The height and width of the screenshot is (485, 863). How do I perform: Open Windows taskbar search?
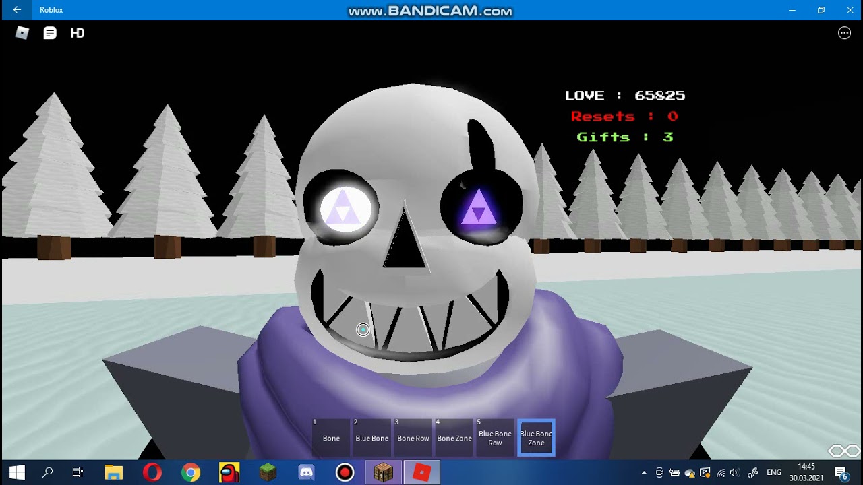(48, 473)
